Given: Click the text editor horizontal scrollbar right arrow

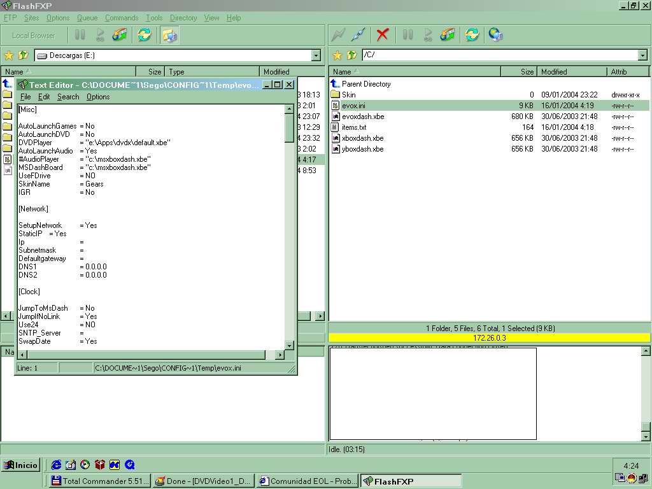Looking at the screenshot, I should (x=280, y=355).
